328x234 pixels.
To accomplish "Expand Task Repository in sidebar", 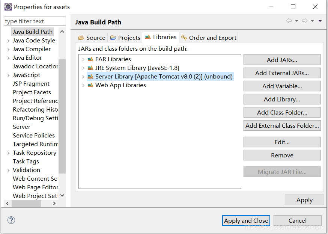I will [x=8, y=153].
